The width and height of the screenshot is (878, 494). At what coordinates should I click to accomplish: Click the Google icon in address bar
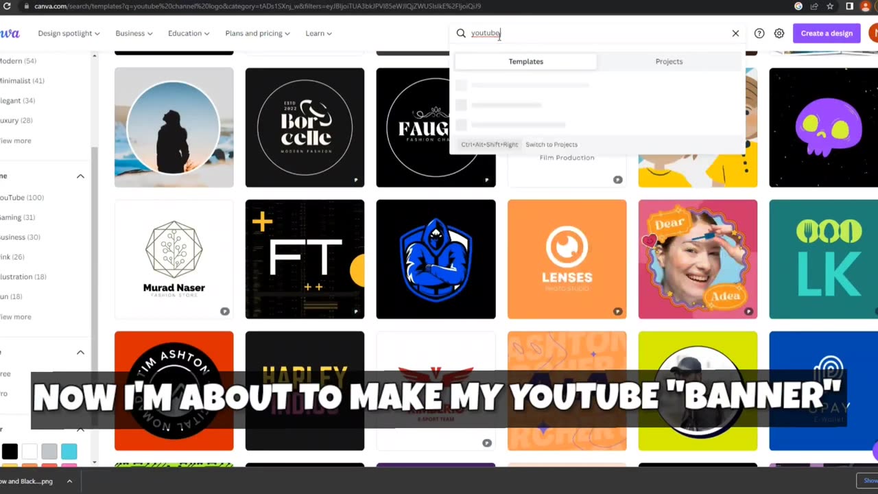[x=798, y=6]
